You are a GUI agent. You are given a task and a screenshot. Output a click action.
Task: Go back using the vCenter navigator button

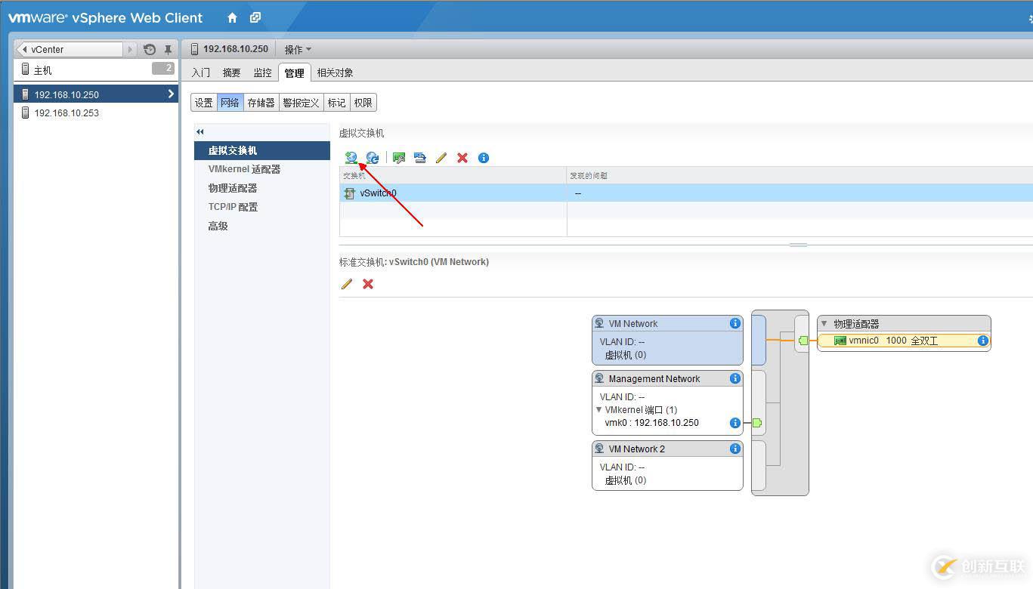tap(69, 49)
